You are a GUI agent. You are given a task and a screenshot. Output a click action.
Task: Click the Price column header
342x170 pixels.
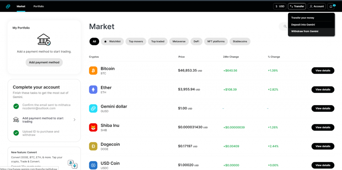tap(181, 57)
